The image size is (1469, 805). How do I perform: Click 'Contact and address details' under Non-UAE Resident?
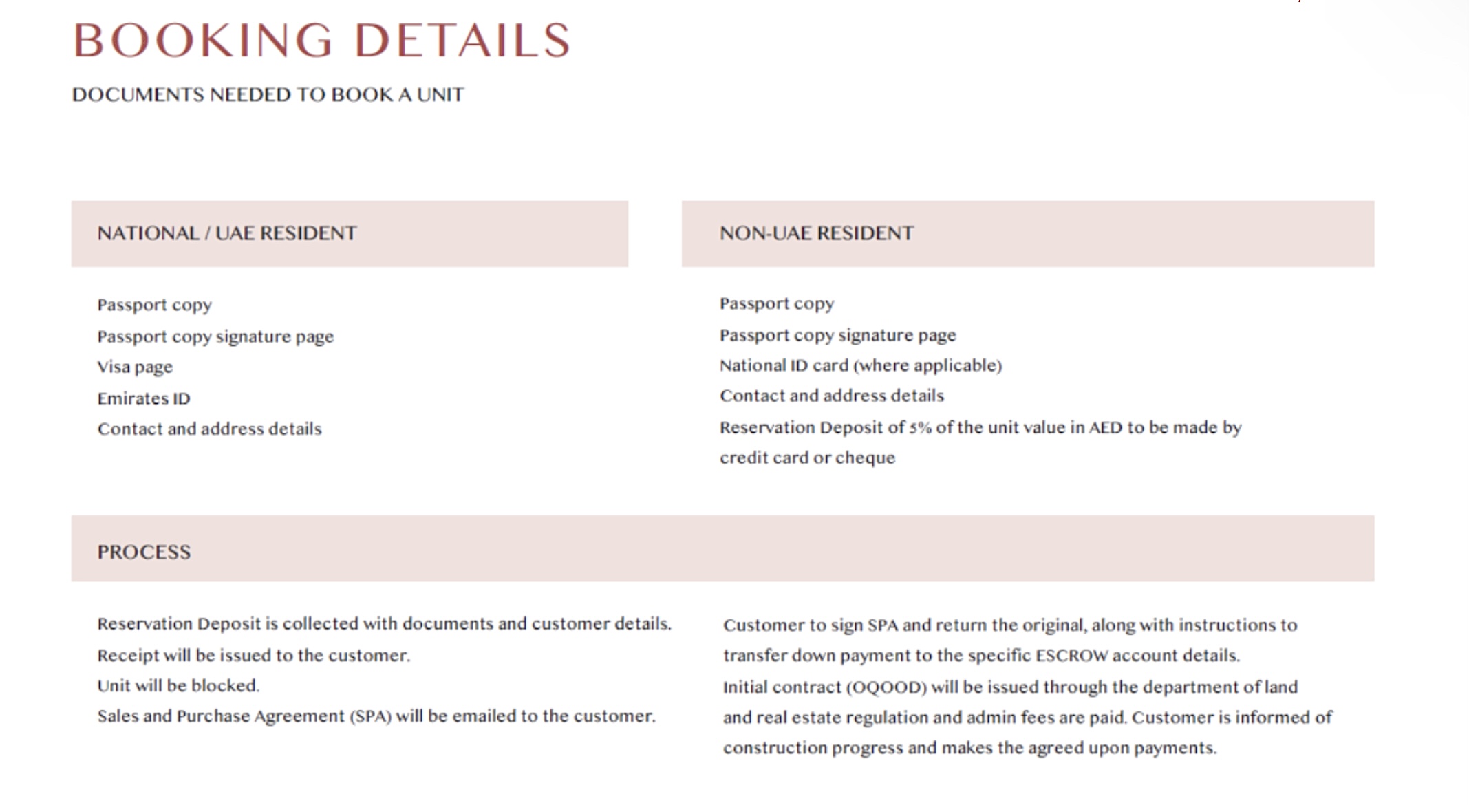click(832, 396)
